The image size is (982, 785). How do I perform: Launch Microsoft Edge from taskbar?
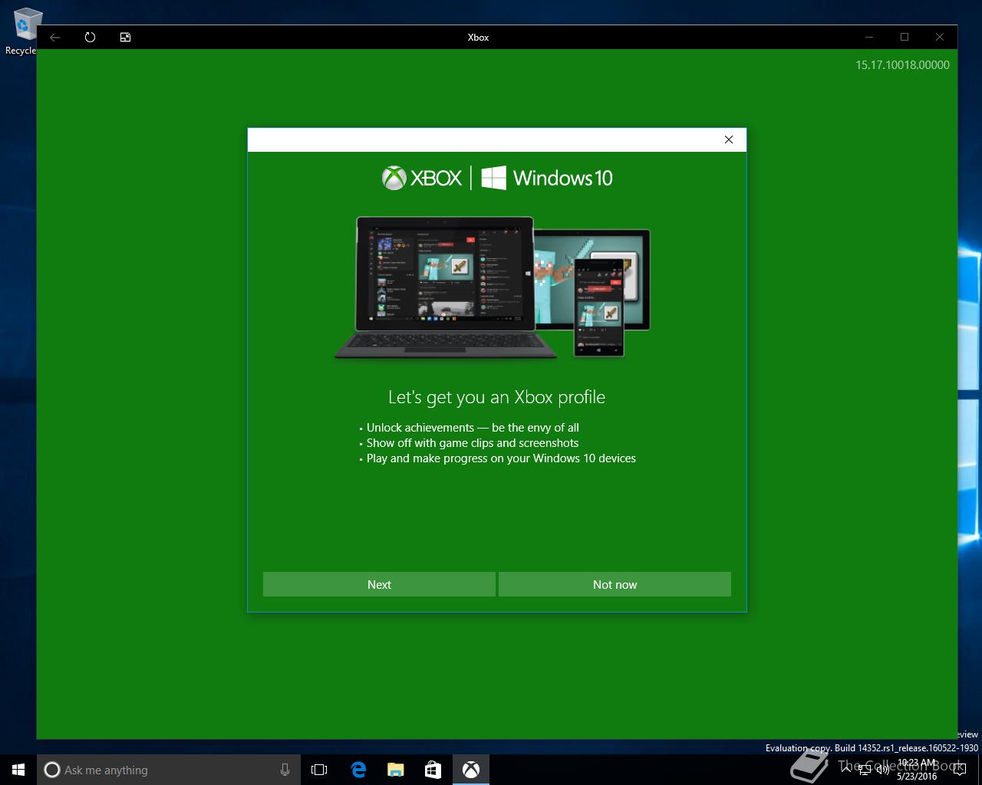358,770
